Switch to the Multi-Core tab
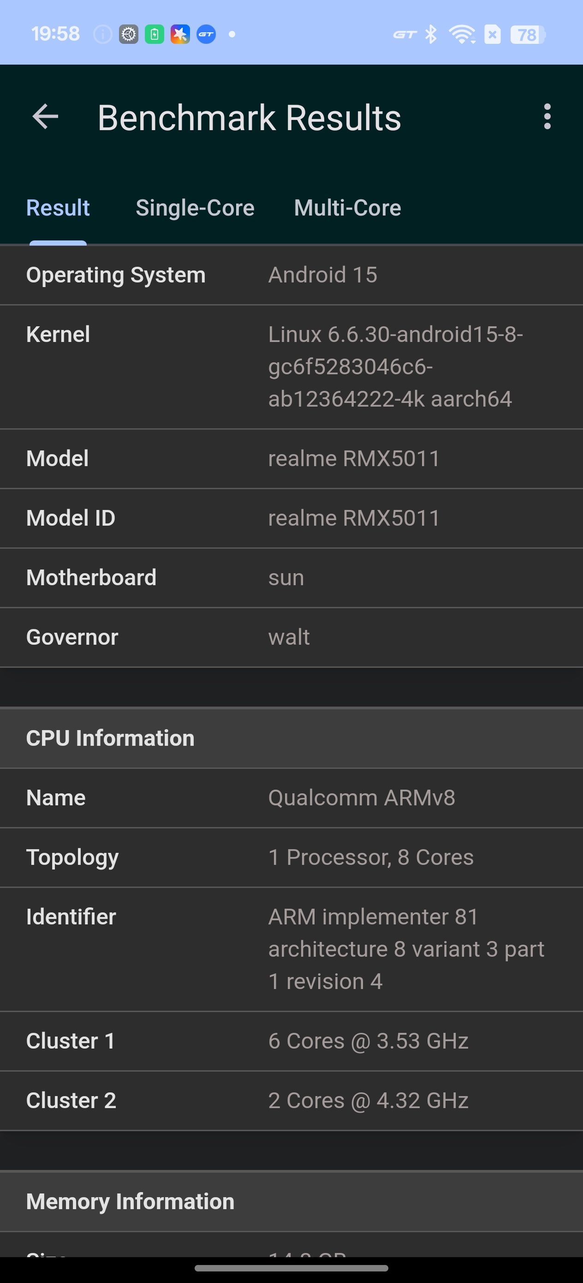Screen dimensions: 583x1283 tap(347, 208)
